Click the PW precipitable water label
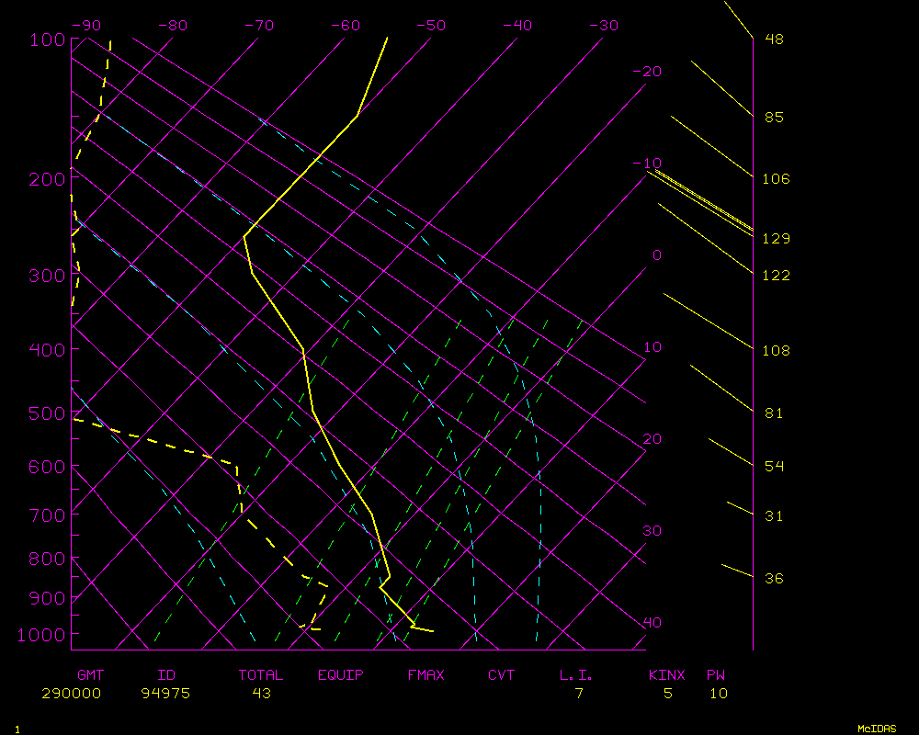The image size is (919, 735). (x=715, y=675)
